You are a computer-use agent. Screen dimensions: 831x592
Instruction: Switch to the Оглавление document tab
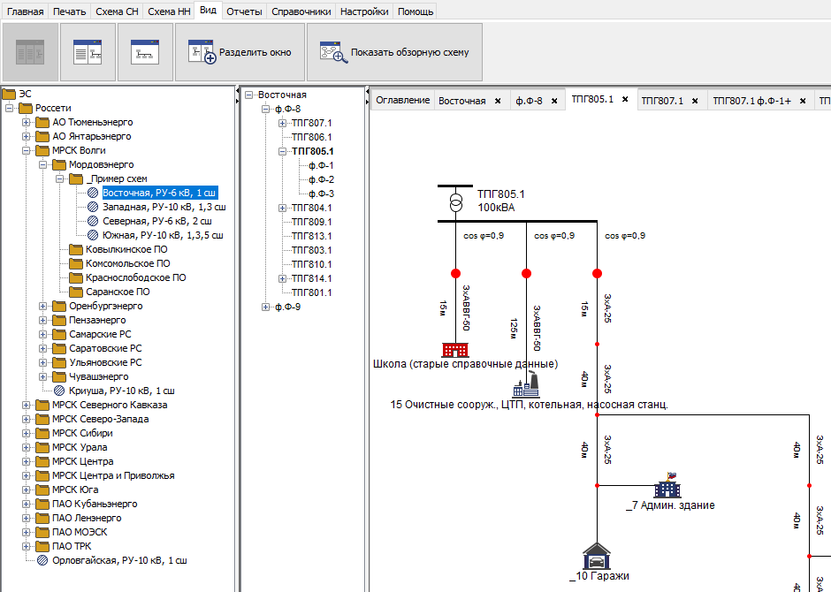[403, 100]
